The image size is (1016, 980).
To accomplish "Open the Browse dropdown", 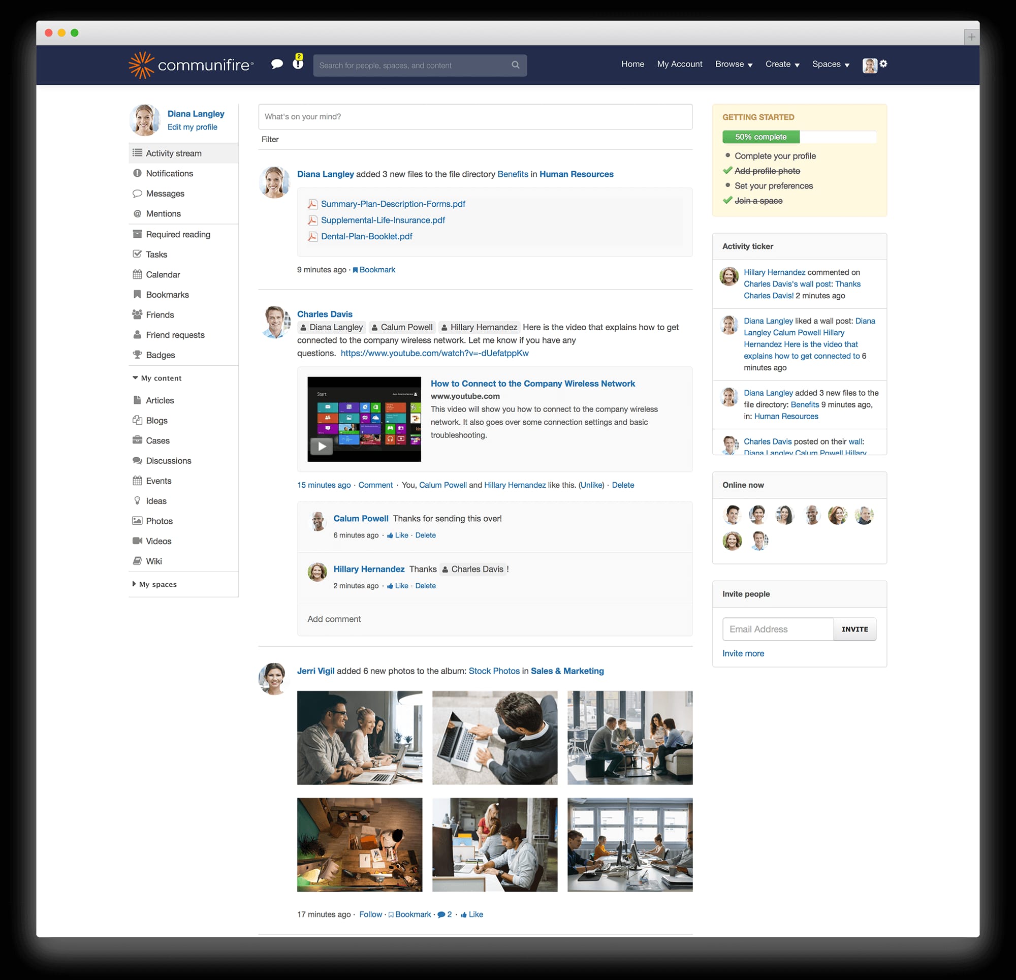I will pyautogui.click(x=734, y=64).
